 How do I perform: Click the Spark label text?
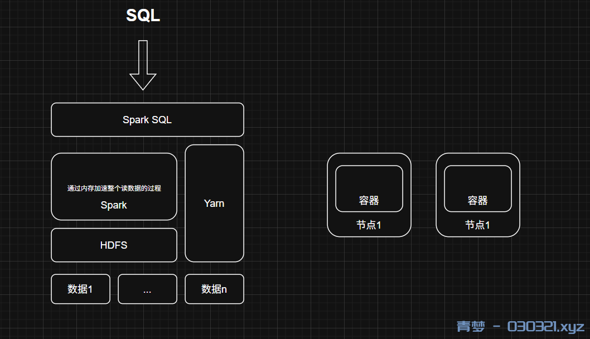pos(114,205)
